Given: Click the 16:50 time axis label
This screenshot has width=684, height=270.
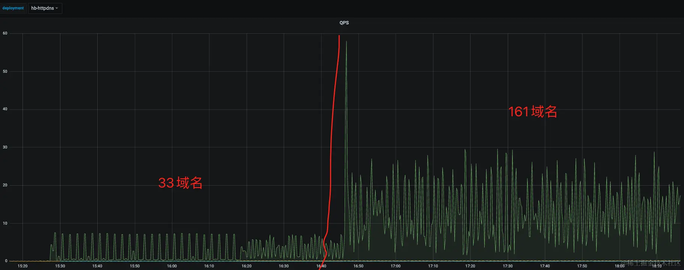Looking at the screenshot, I should pos(359,266).
